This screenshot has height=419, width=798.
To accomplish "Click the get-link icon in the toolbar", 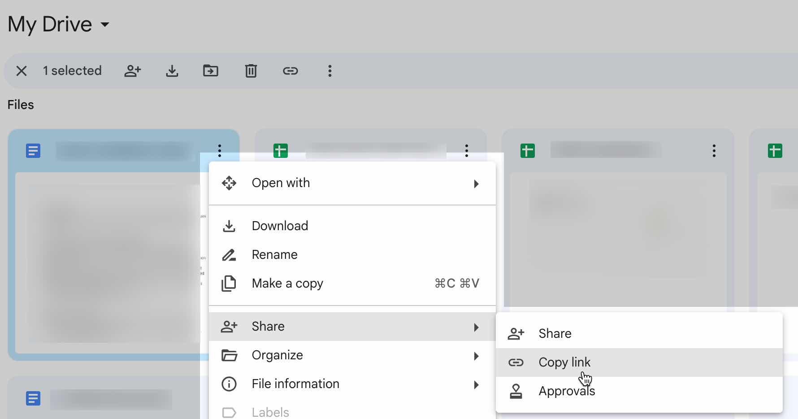I will pyautogui.click(x=291, y=70).
